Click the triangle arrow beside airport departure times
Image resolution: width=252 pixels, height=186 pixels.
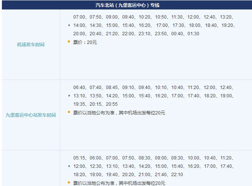(69, 25)
